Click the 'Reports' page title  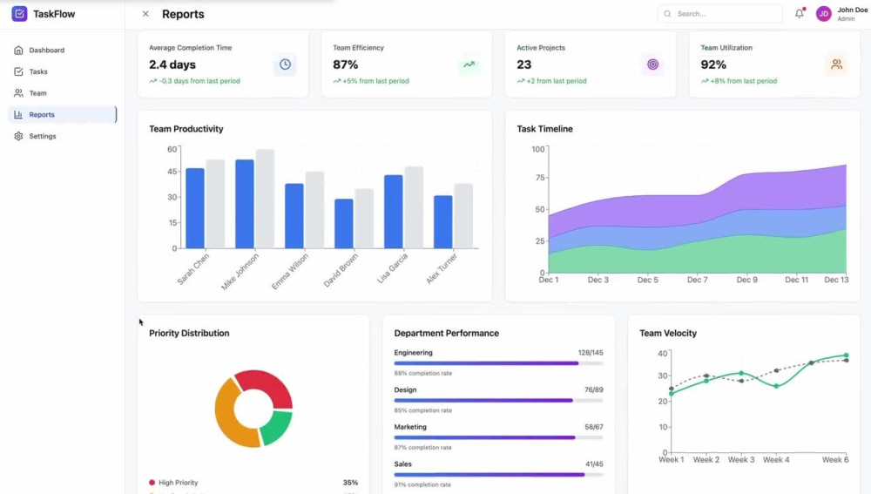click(183, 15)
